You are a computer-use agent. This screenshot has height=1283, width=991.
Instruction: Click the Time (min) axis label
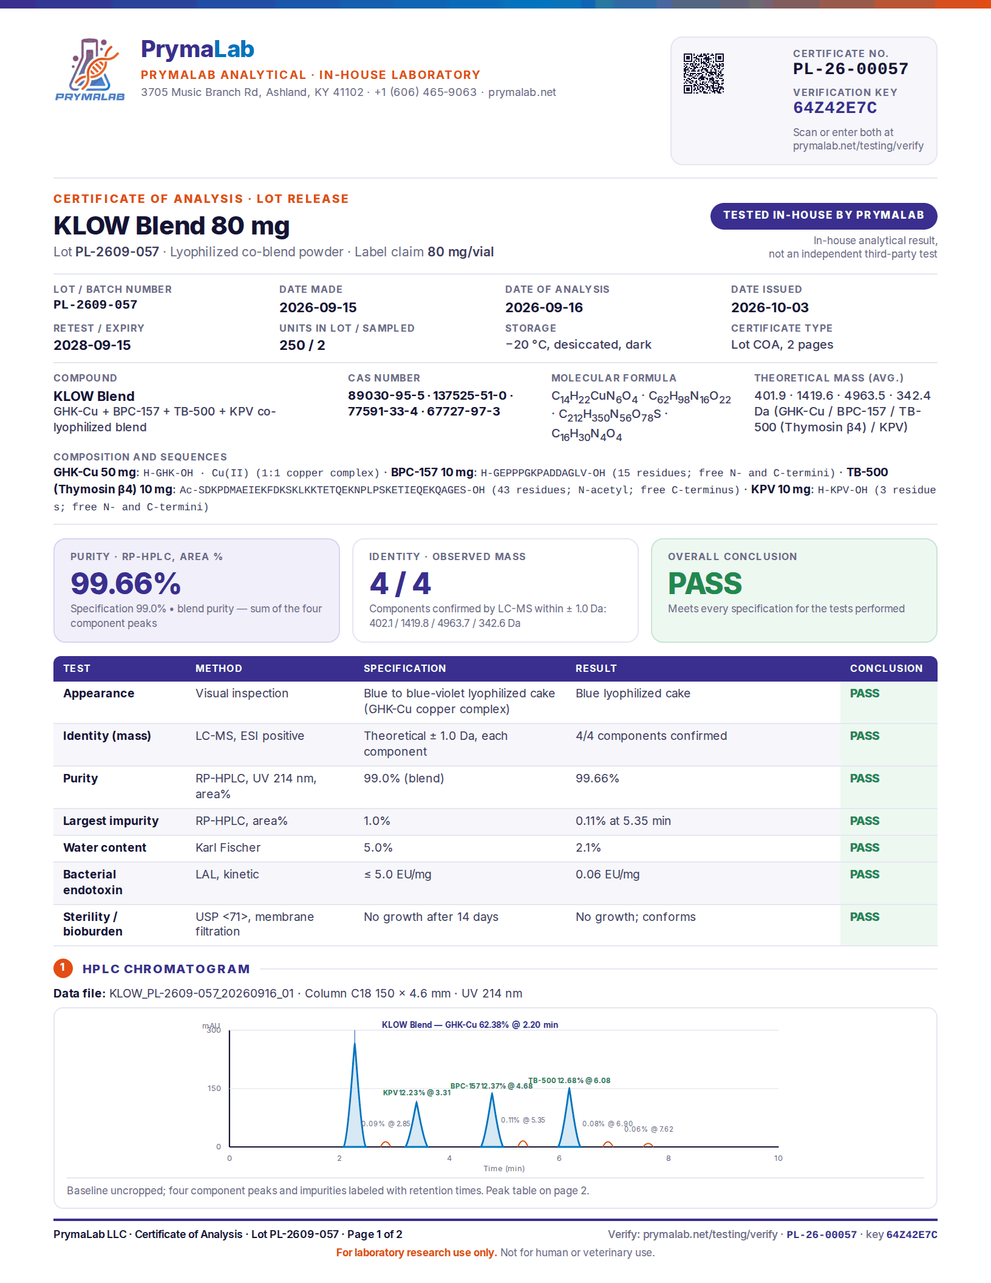click(504, 1168)
